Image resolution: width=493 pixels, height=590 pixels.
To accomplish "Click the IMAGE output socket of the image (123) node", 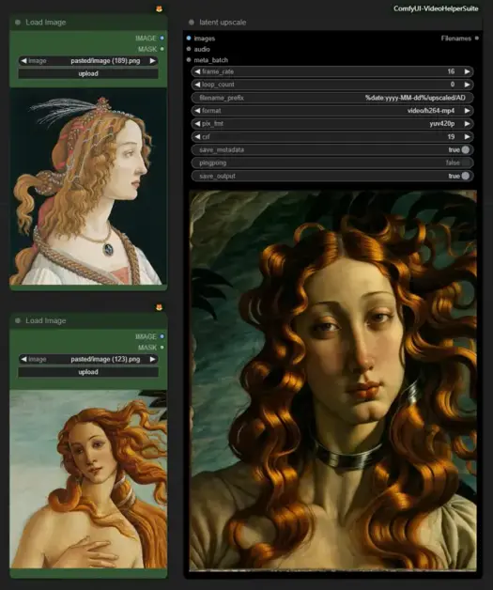I will coord(162,336).
